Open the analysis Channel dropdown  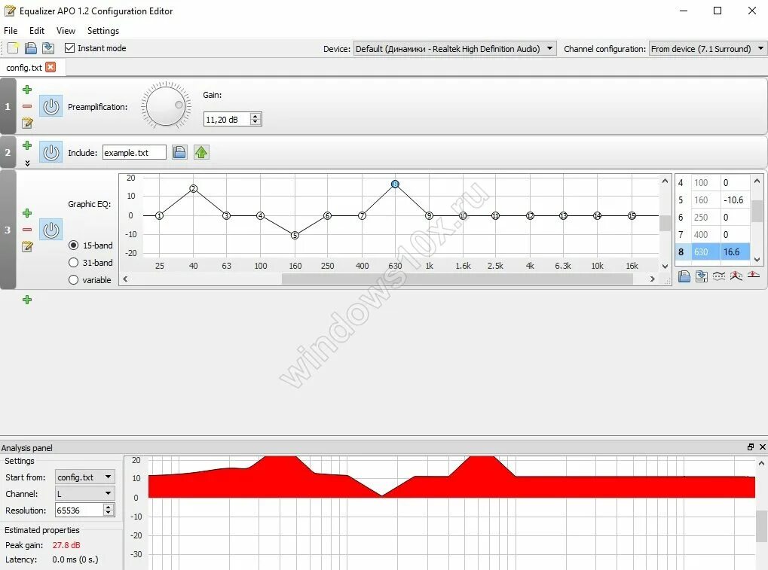pyautogui.click(x=84, y=494)
